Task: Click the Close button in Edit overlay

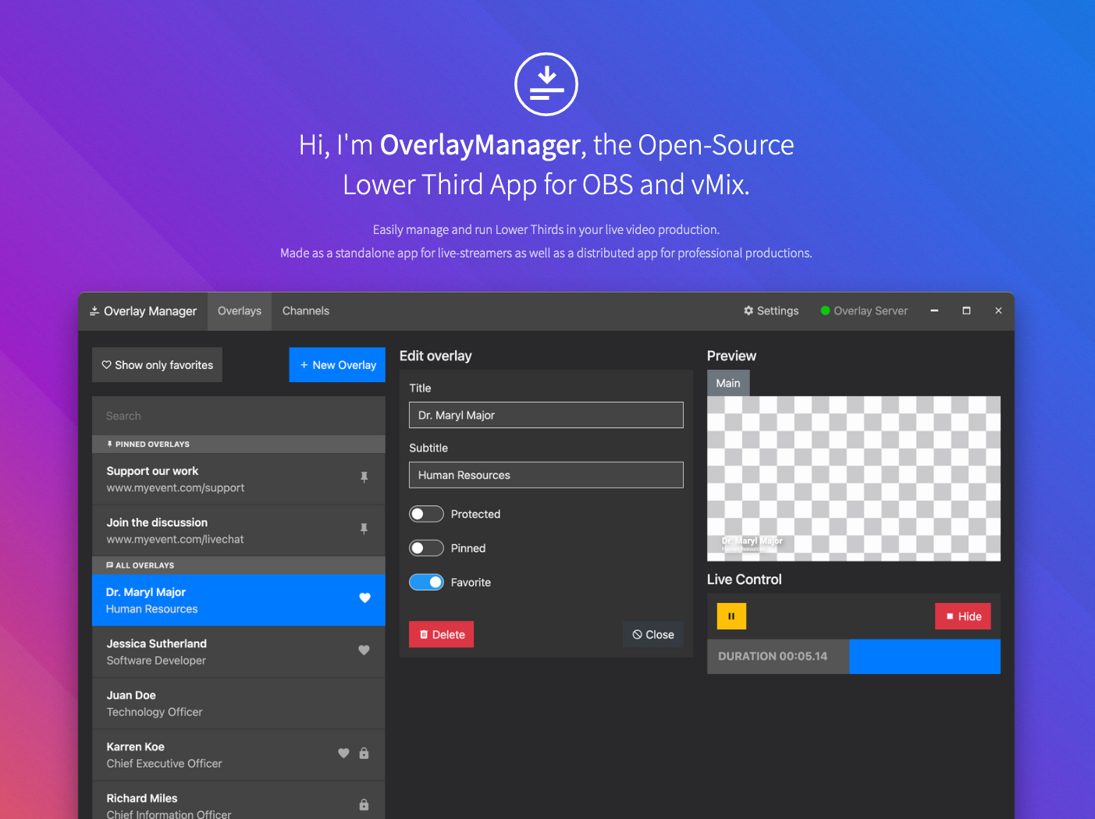Action: [x=653, y=635]
